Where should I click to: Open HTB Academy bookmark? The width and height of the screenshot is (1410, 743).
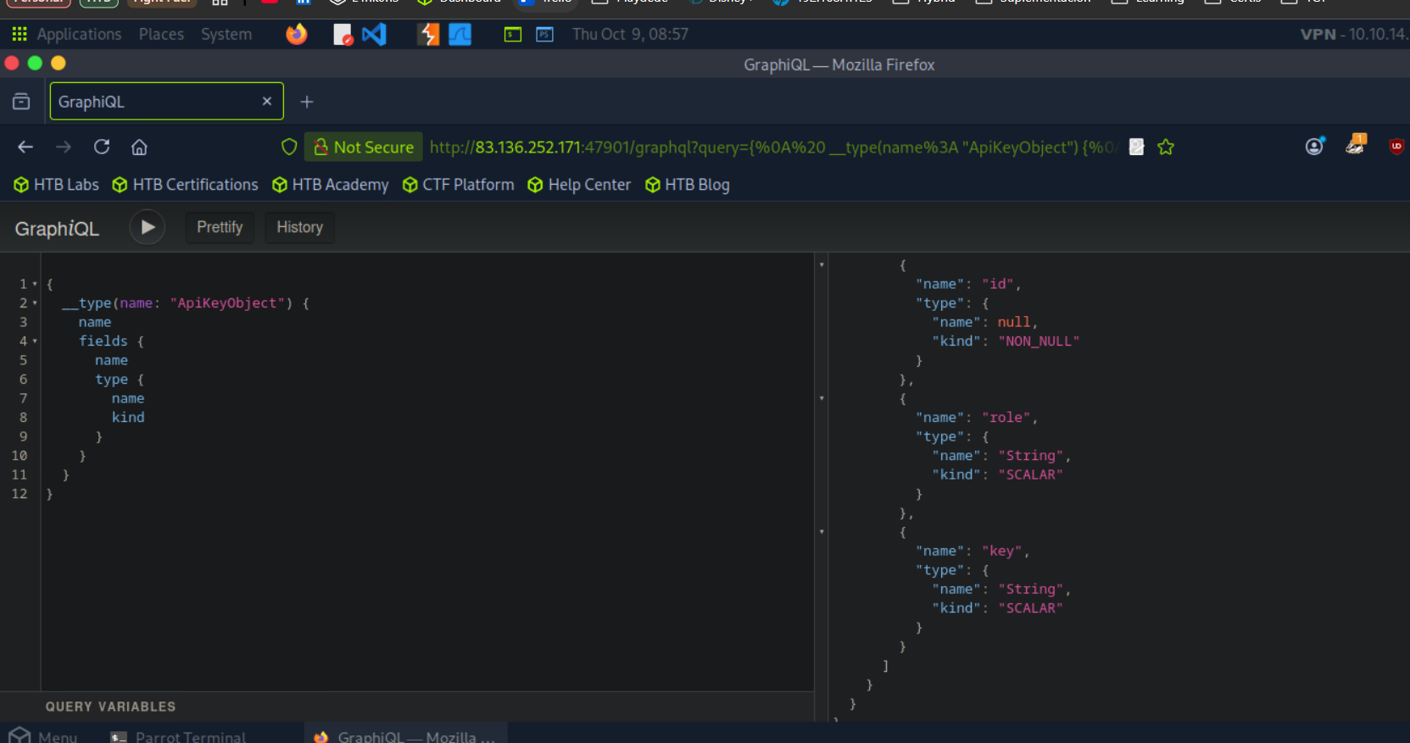pyautogui.click(x=331, y=185)
